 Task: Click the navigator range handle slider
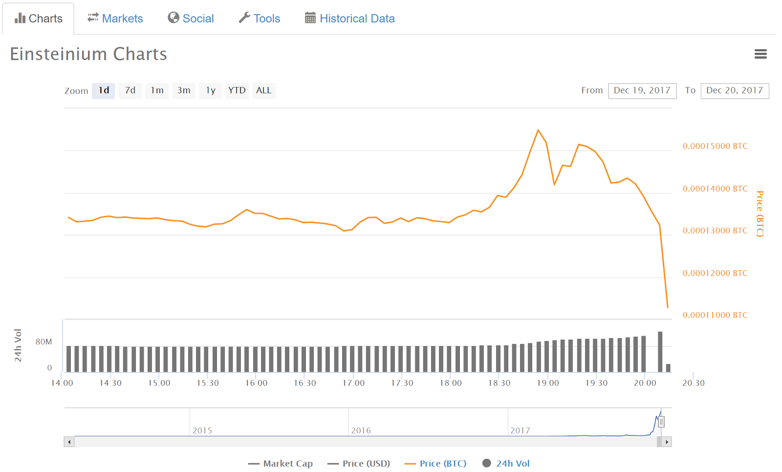click(661, 422)
